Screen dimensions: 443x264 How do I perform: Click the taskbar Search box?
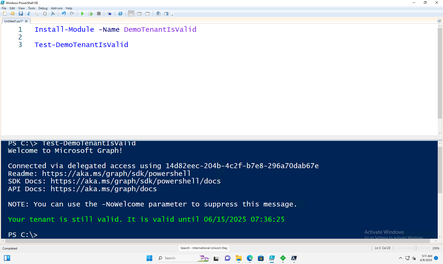coord(183,258)
